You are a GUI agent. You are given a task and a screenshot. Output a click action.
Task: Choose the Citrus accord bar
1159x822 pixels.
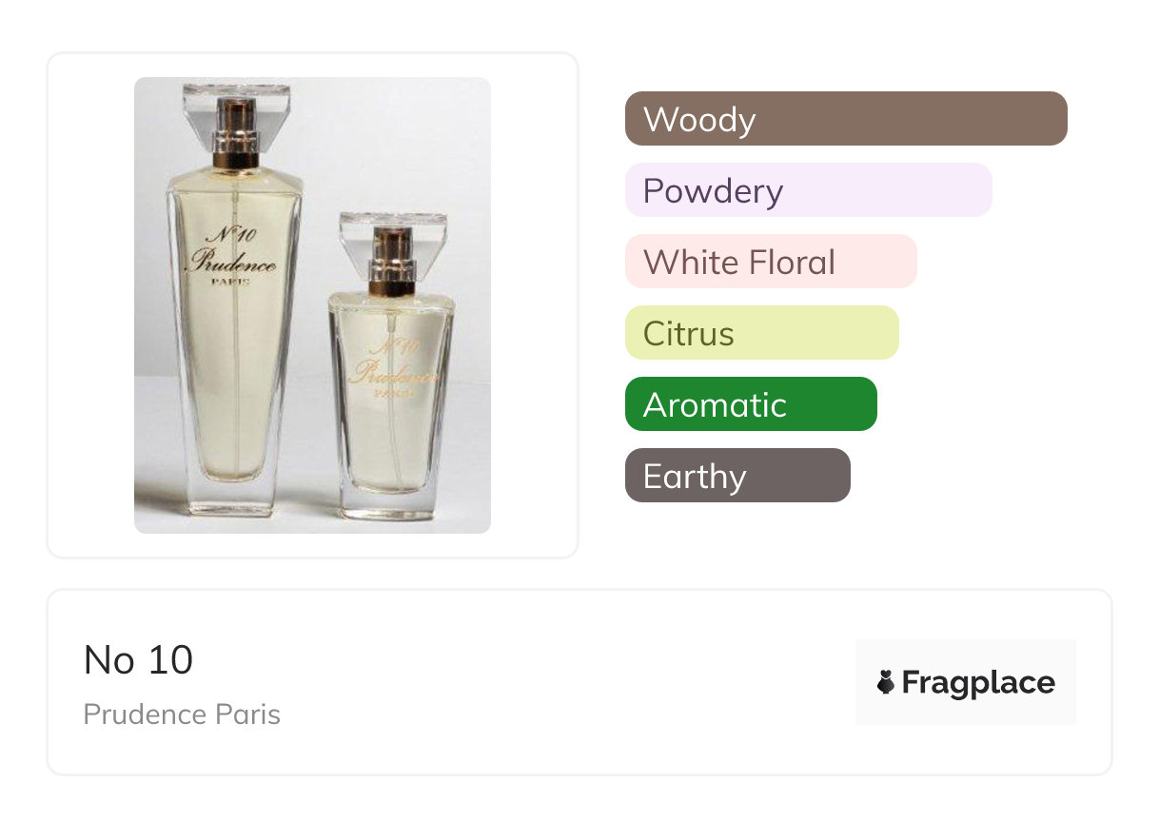[x=761, y=333]
